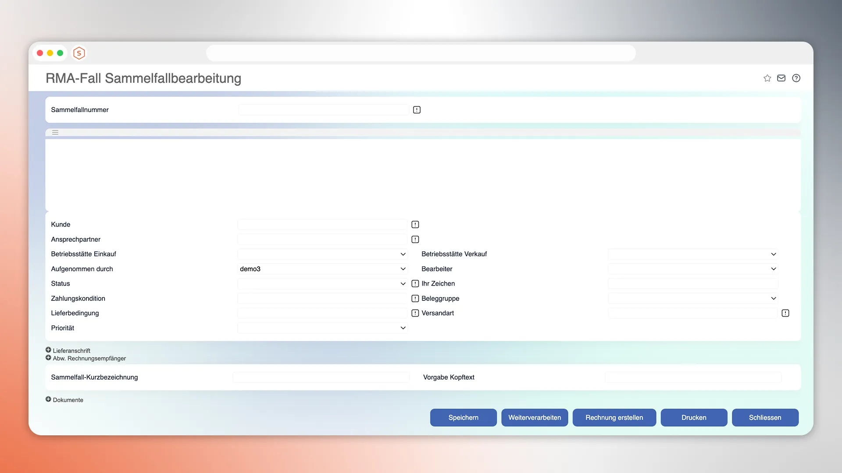Open the Priorität dropdown
This screenshot has height=473, width=842.
pos(322,328)
